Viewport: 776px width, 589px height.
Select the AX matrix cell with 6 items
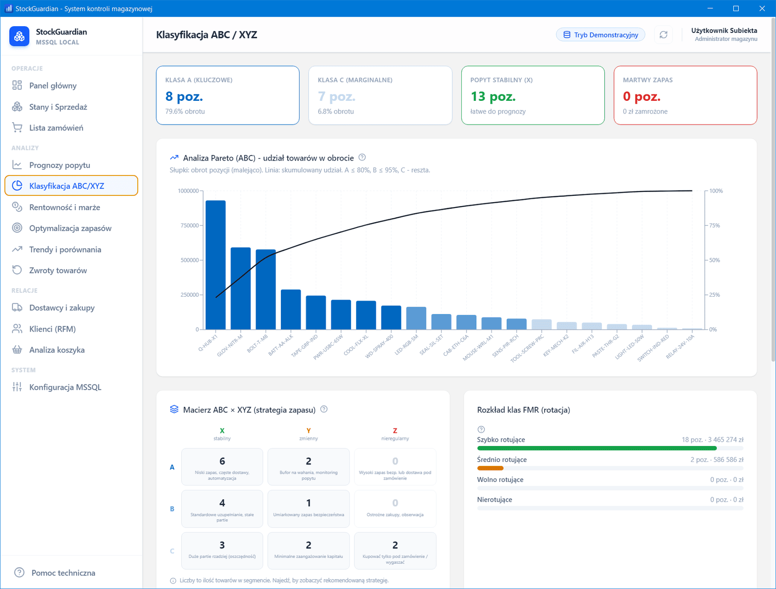click(222, 467)
